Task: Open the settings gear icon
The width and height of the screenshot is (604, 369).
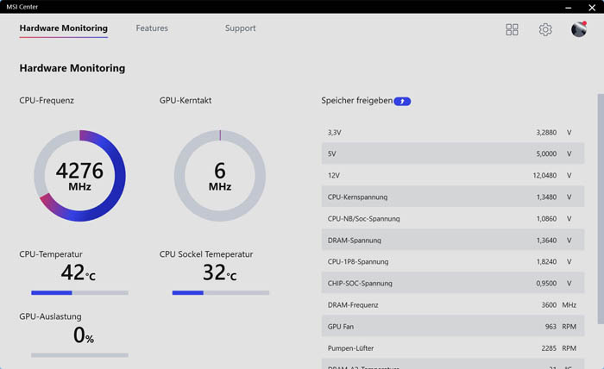Action: 545,29
